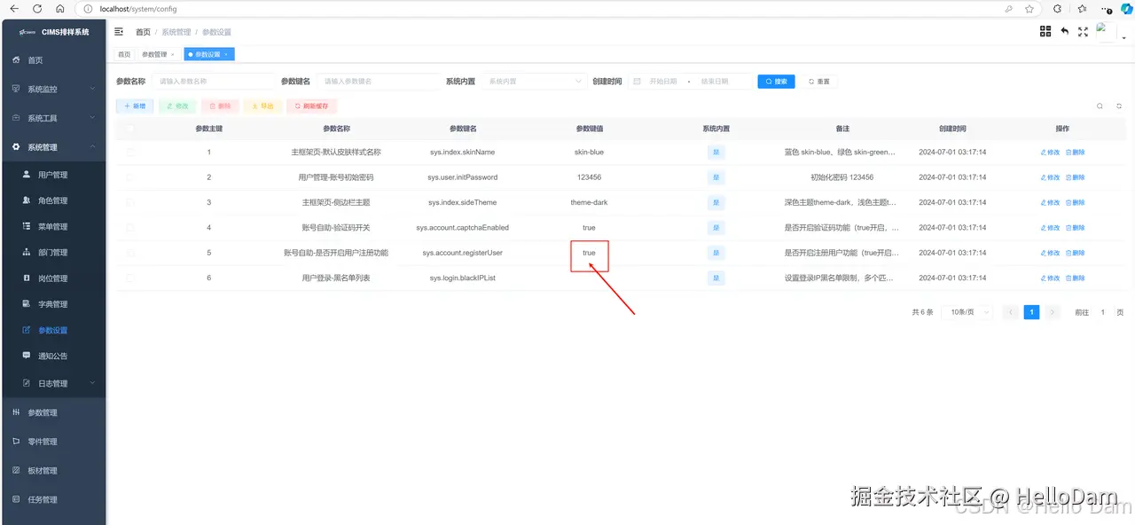Check row 2 checkbox
1135x525 pixels.
tap(131, 177)
